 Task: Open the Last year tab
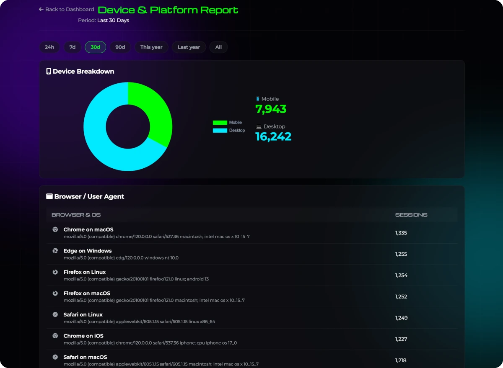189,47
